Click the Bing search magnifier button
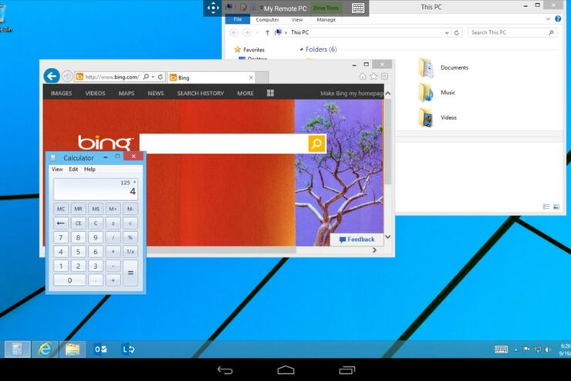 point(317,143)
